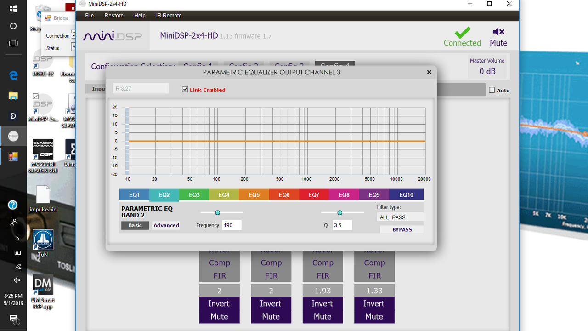Click the miniDSP logo in header
The image size is (588, 331).
click(113, 36)
